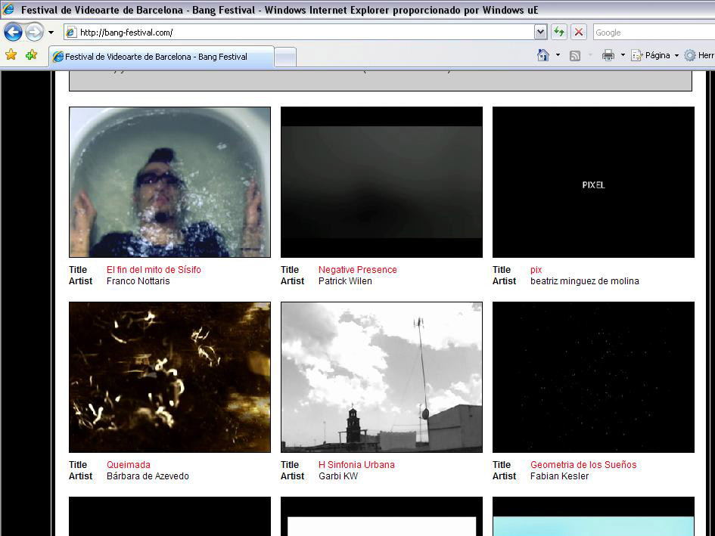Click the address bar showing bang-festival.com
The width and height of the screenshot is (715, 536).
pyautogui.click(x=299, y=33)
